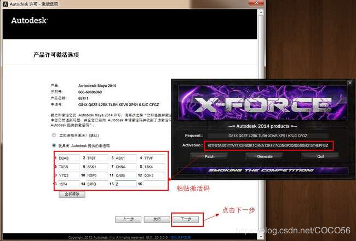
Task: Click the 产品许可激活选项 heading
Action: (x=56, y=55)
